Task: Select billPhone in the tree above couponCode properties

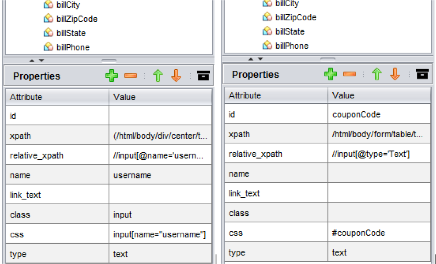Action: click(x=292, y=46)
